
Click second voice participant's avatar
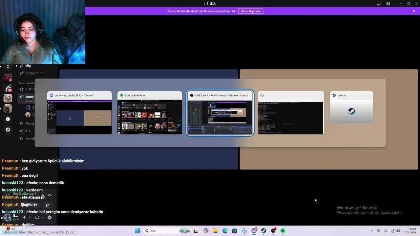tap(28, 114)
